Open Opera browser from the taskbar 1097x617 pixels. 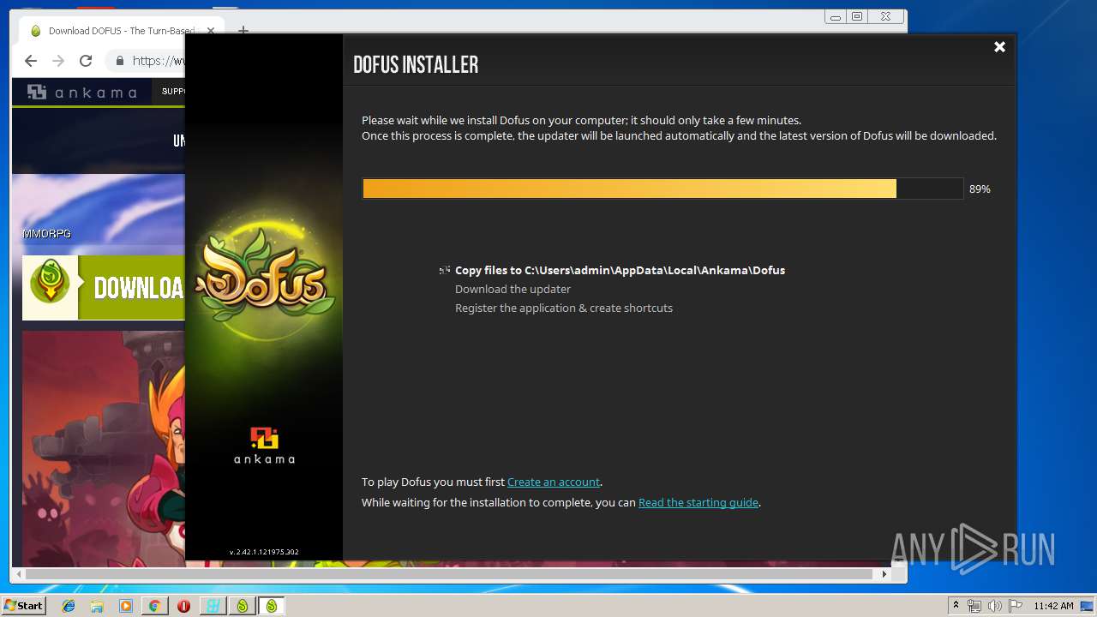pos(183,606)
